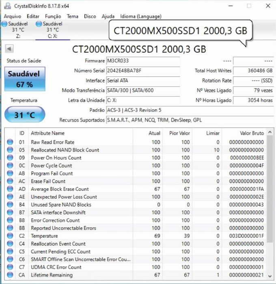Click the status circle for the Temperature attribute

pyautogui.click(x=10, y=236)
